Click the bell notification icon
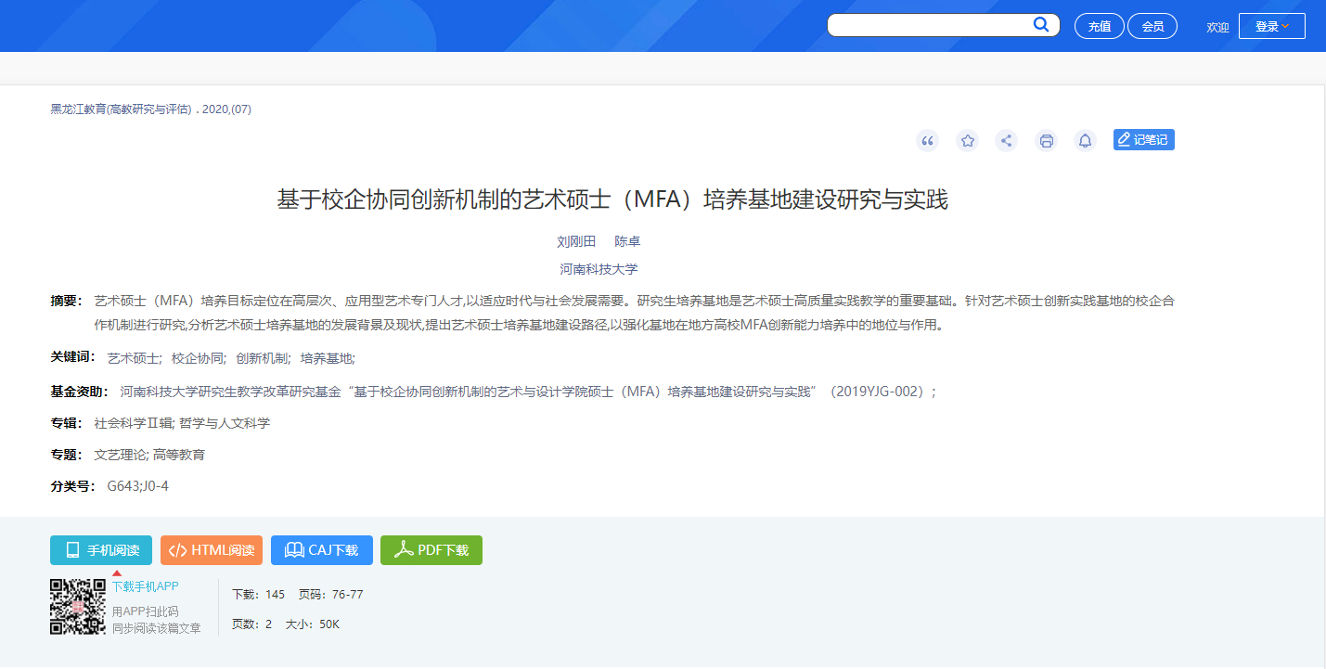 click(1085, 140)
